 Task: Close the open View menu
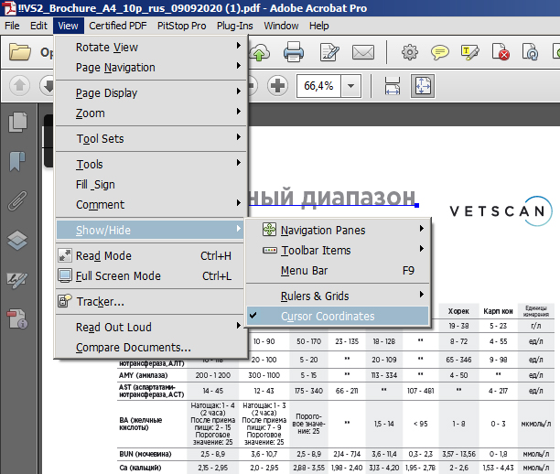(x=69, y=26)
